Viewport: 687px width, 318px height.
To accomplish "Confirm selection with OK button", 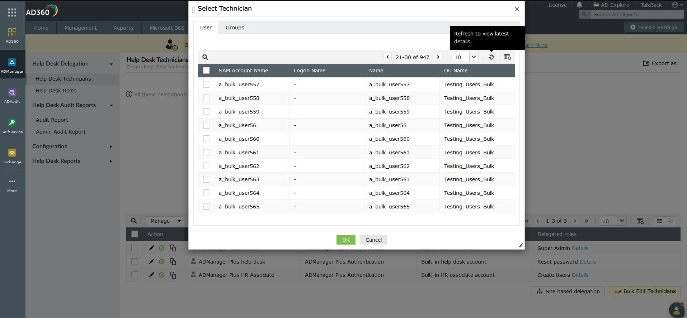I will pyautogui.click(x=346, y=240).
